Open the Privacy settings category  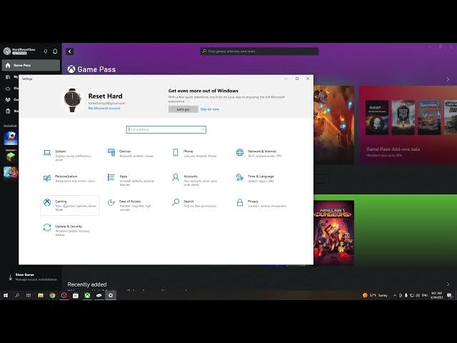click(262, 204)
